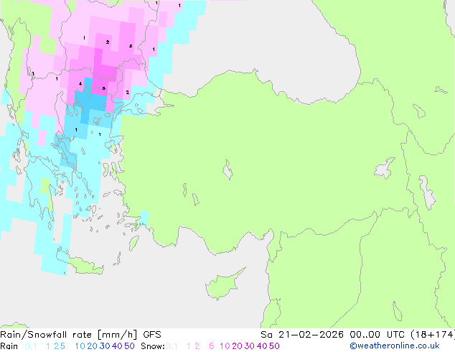Pick the Snow legend value 30
Viewport: 455px width, 352px height.
[250, 346]
